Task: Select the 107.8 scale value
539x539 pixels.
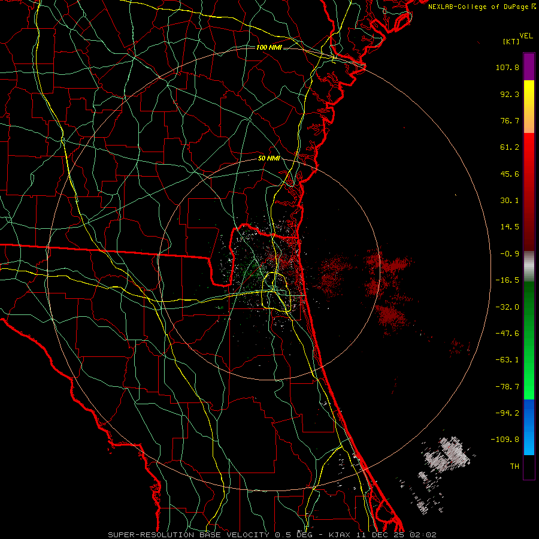Action: (507, 67)
